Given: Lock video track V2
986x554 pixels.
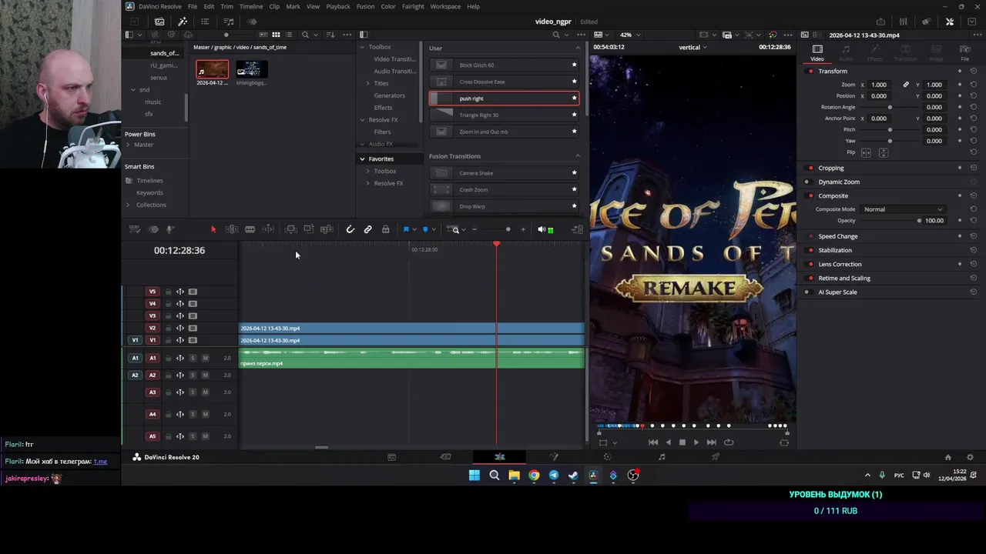Looking at the screenshot, I should click(168, 328).
